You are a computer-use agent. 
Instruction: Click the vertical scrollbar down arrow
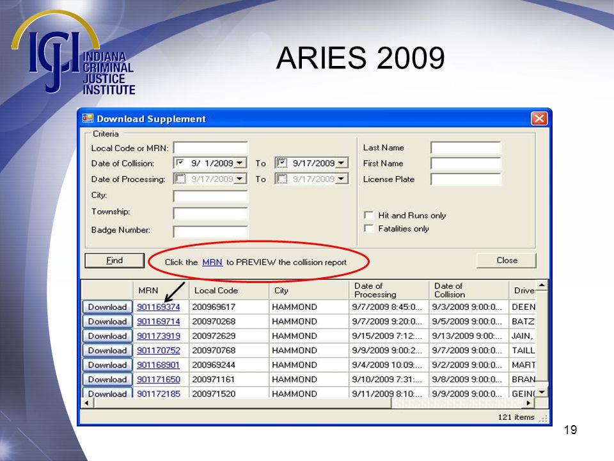542,392
